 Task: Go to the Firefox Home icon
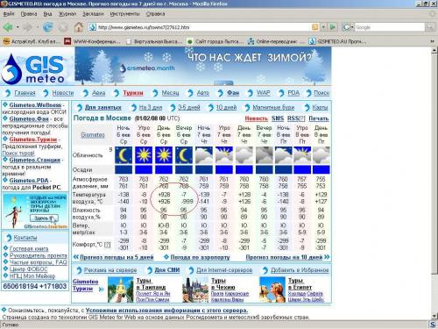[78, 27]
